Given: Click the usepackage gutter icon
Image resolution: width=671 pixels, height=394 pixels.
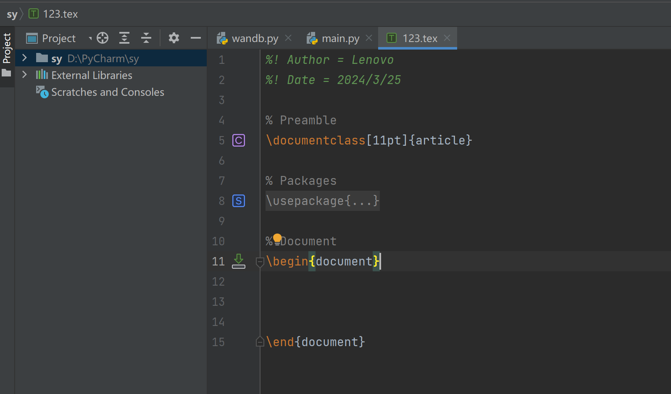Looking at the screenshot, I should (x=239, y=201).
